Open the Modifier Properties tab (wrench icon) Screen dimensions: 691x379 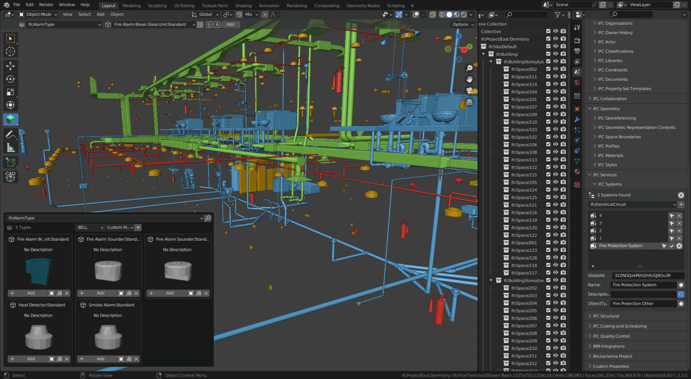577,119
